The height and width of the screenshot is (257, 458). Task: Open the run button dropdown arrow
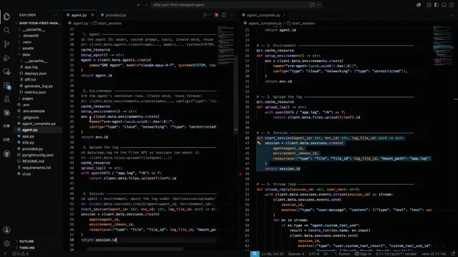[210, 15]
